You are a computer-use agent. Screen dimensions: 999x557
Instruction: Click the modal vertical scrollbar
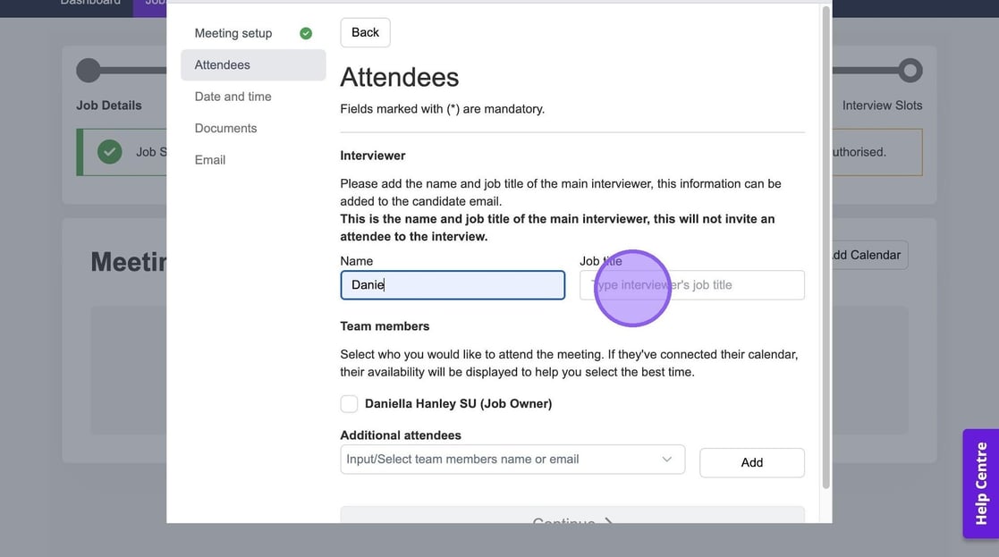pos(825,250)
